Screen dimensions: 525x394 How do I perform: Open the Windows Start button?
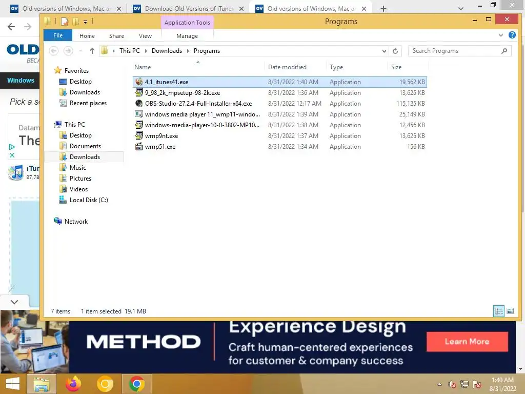(x=13, y=384)
